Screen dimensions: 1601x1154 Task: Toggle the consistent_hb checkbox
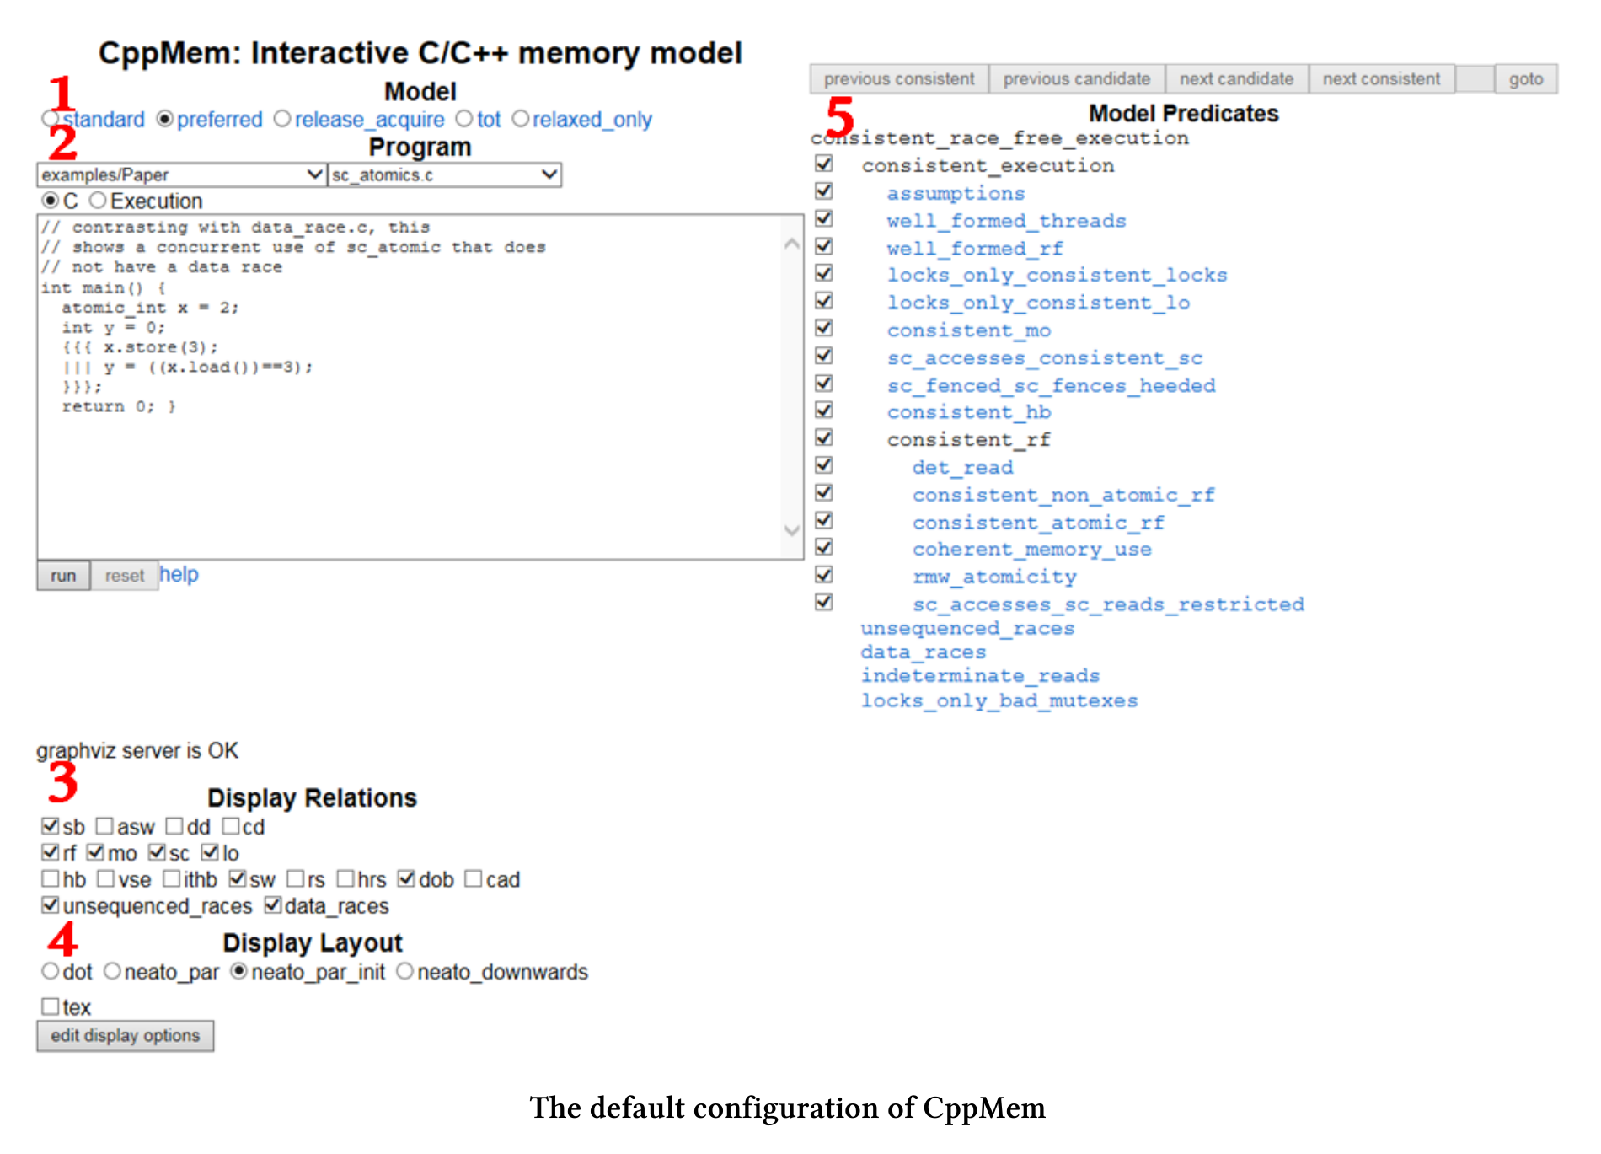coord(824,411)
